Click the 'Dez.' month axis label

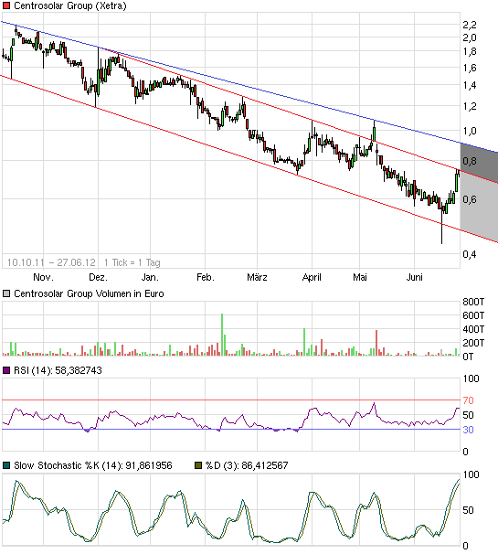(x=98, y=277)
